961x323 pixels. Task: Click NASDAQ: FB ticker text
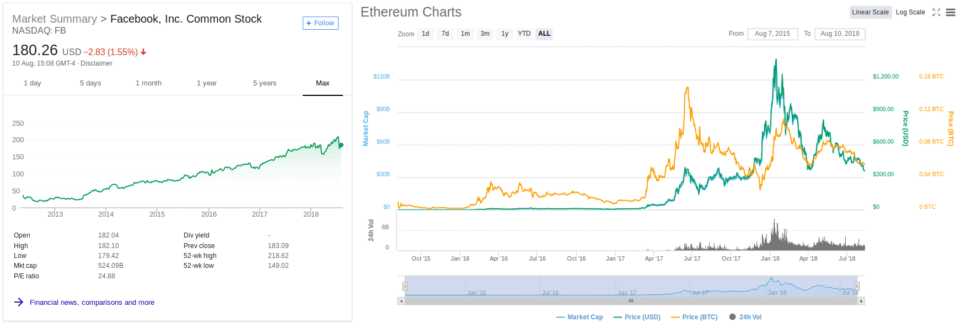(x=39, y=31)
